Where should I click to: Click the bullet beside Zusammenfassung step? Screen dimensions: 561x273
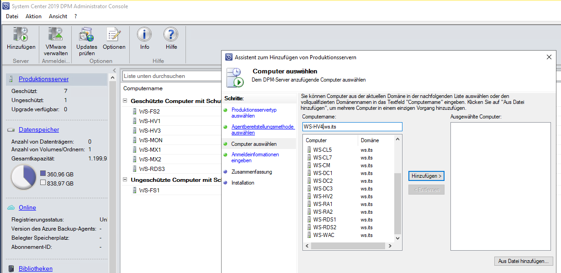point(226,172)
